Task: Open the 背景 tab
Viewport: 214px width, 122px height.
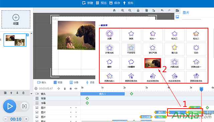Action: click(x=58, y=83)
